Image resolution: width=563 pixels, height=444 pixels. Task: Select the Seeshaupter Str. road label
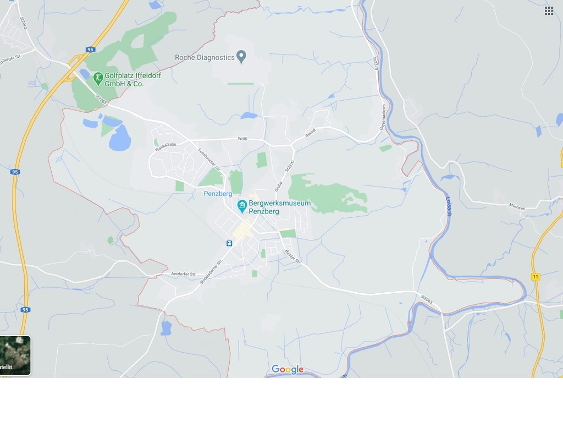coord(209,159)
